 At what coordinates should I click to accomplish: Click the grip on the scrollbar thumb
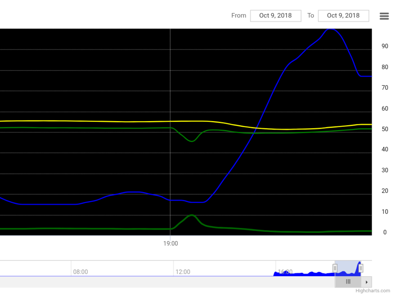348,282
